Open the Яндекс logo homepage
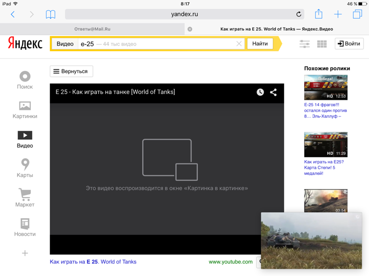The height and width of the screenshot is (276, 369). point(25,43)
